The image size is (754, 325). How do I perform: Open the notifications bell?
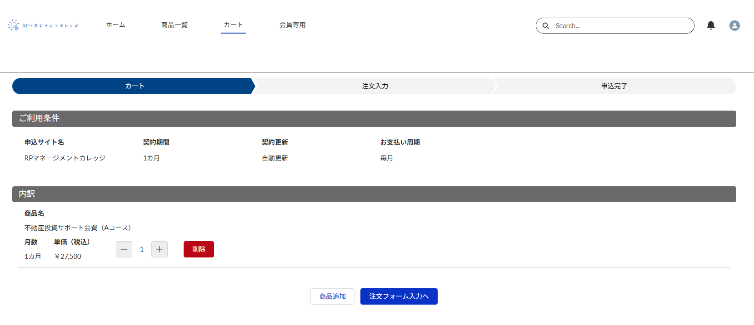pos(711,25)
